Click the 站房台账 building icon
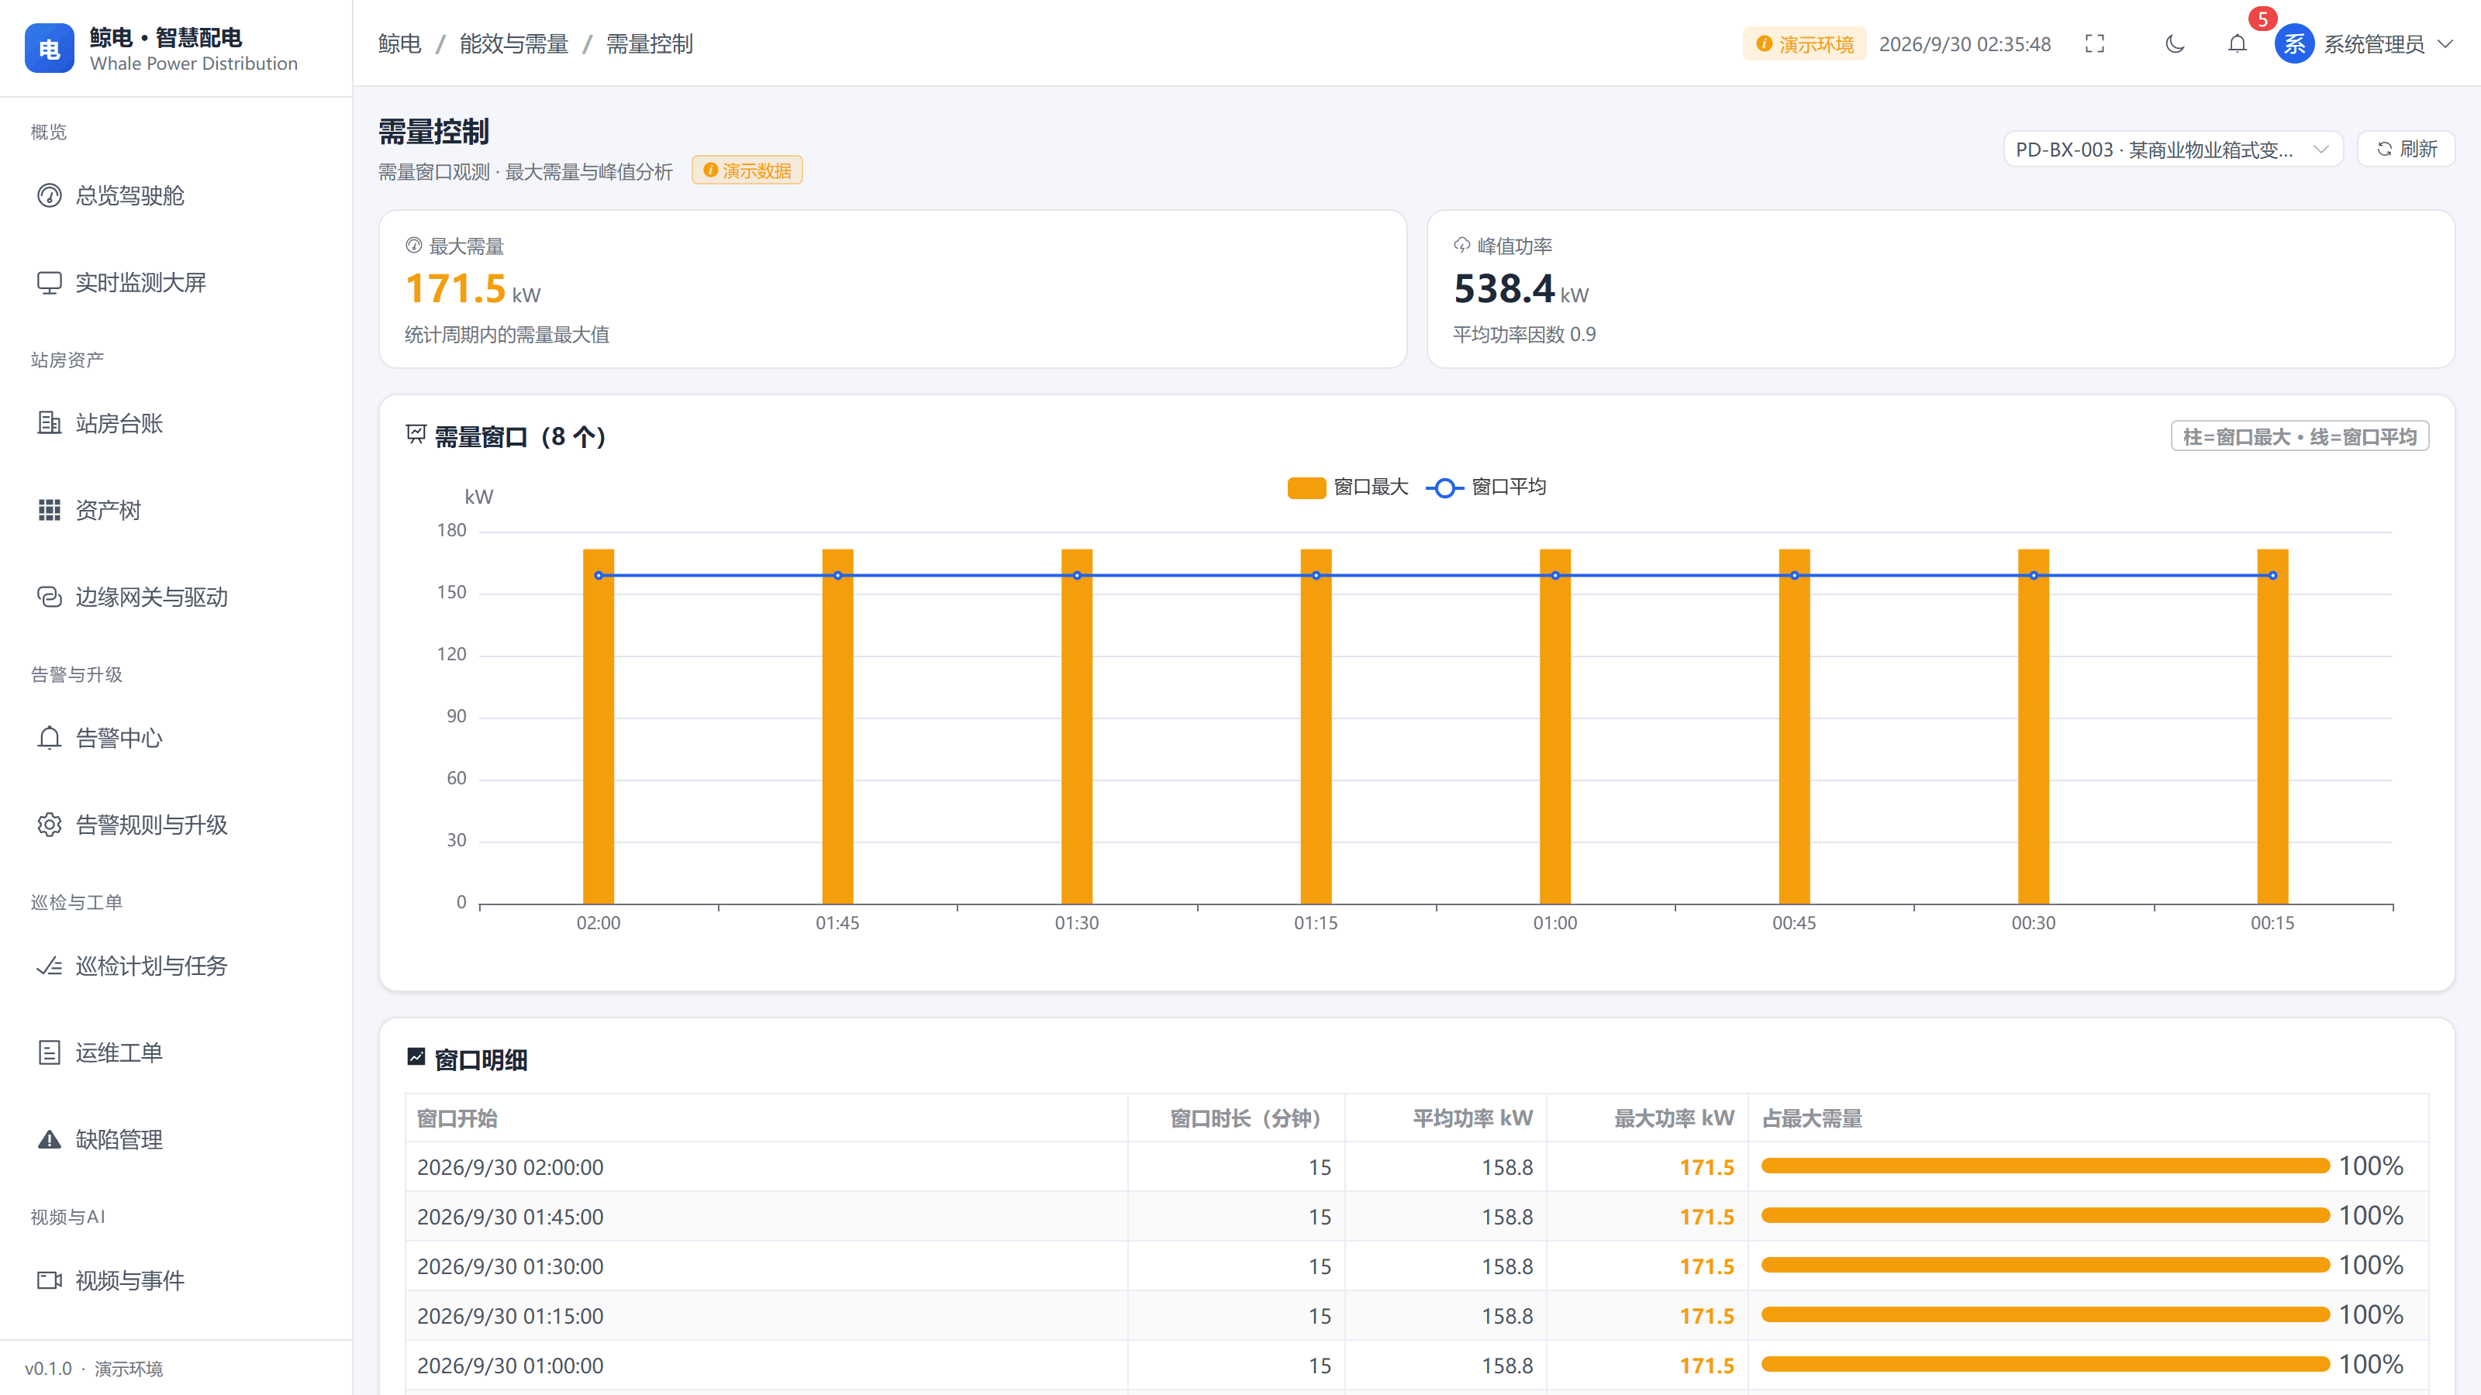2481x1395 pixels. [x=49, y=424]
